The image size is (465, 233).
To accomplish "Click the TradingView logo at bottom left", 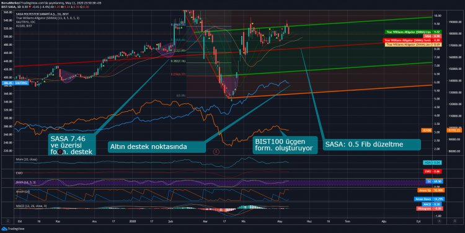I will click(13, 229).
